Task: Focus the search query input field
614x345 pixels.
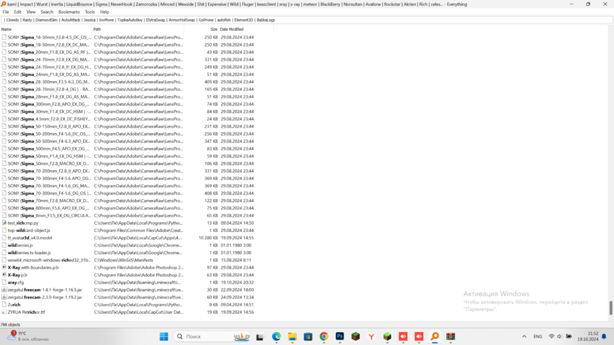Action: pos(306,20)
